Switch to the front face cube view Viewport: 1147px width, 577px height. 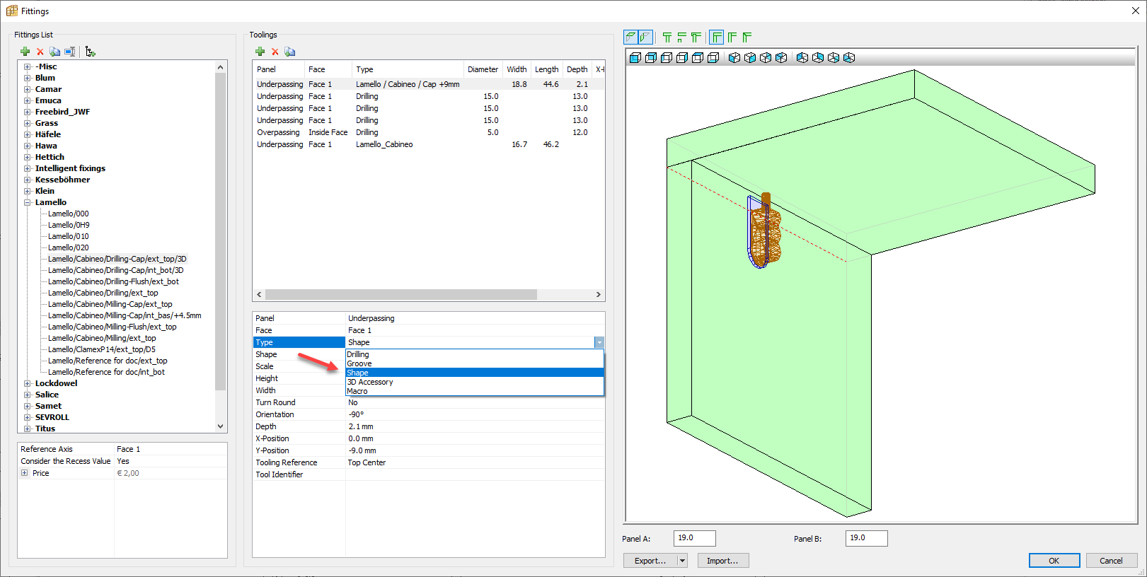point(635,57)
